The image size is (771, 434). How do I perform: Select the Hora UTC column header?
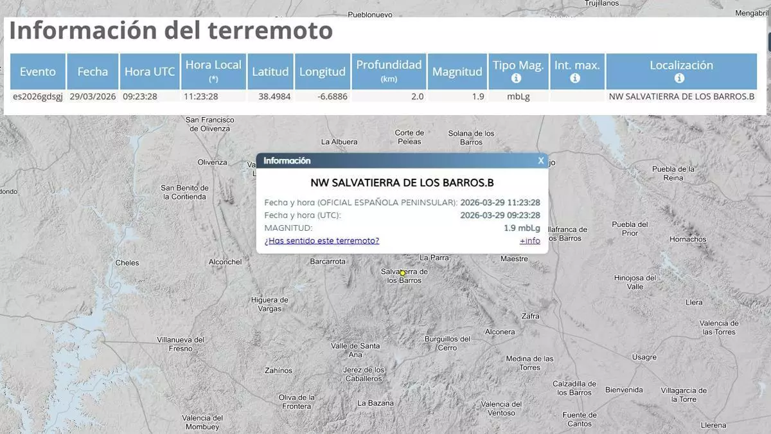150,71
